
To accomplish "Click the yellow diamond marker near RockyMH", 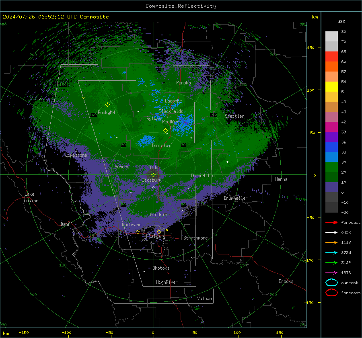I will [x=107, y=105].
